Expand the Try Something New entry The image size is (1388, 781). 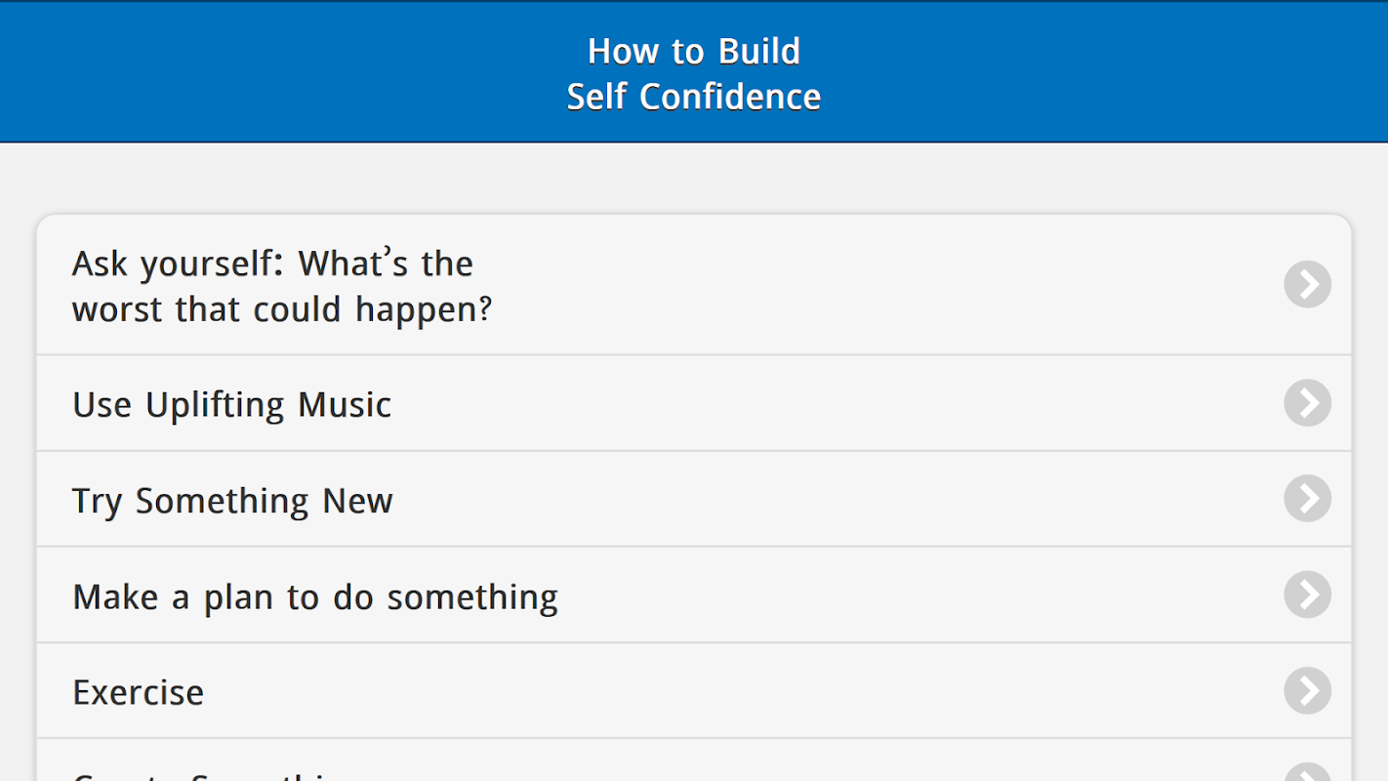pyautogui.click(x=694, y=499)
